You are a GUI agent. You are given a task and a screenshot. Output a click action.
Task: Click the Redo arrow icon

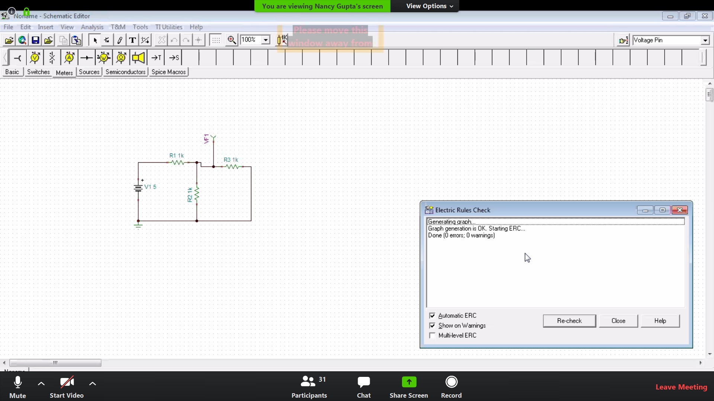click(x=186, y=40)
